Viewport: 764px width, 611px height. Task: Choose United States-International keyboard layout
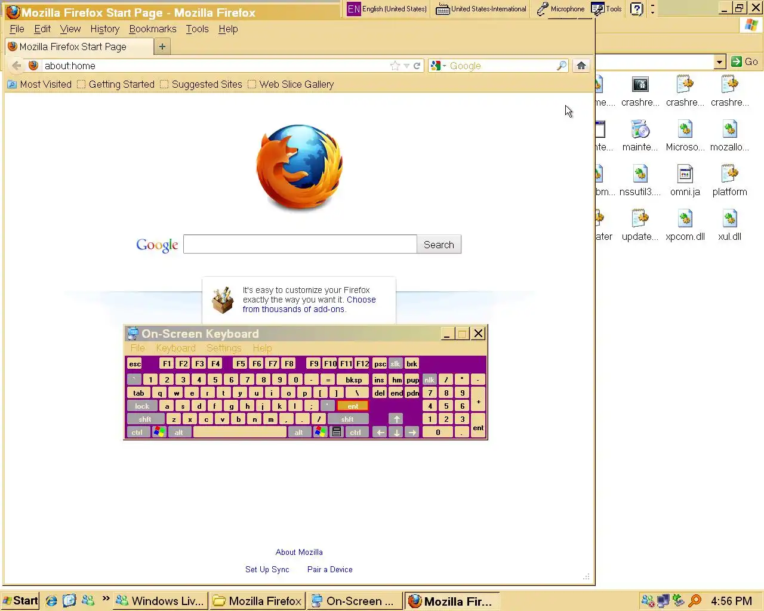click(481, 9)
